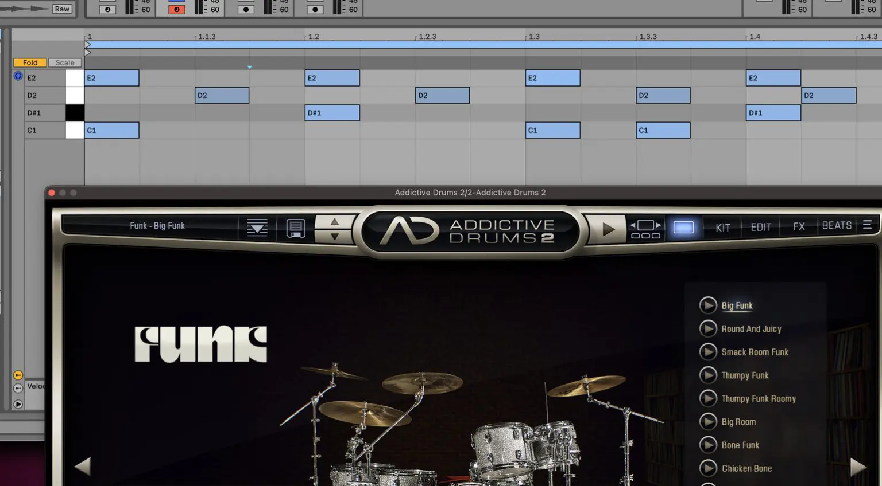
Task: Enable Fold in the MIDI note editor
Action: pyautogui.click(x=30, y=62)
